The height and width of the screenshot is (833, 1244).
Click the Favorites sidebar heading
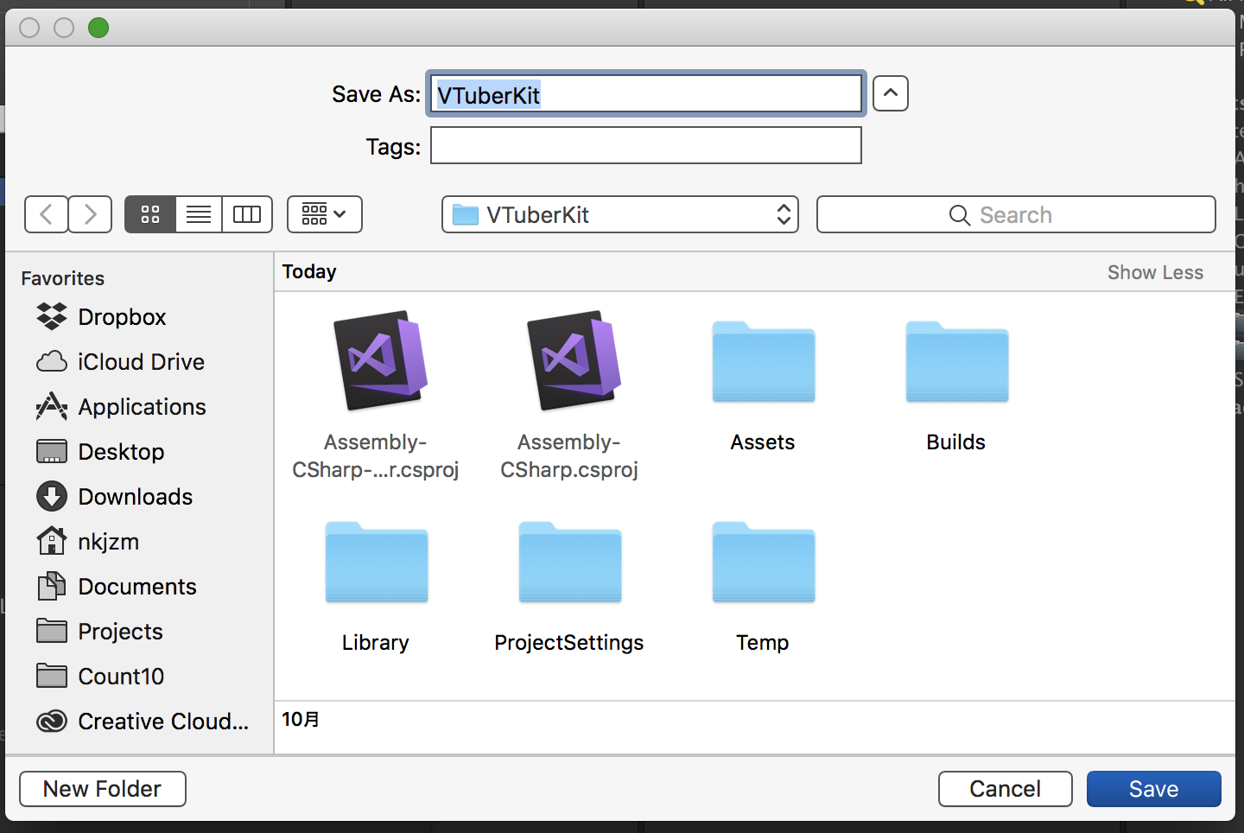point(63,278)
